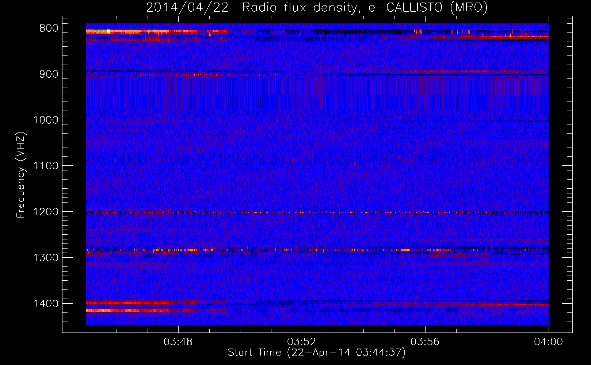Select the 1100 frequency axis label

click(46, 166)
